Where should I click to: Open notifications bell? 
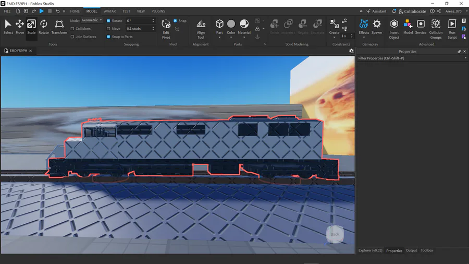[394, 11]
